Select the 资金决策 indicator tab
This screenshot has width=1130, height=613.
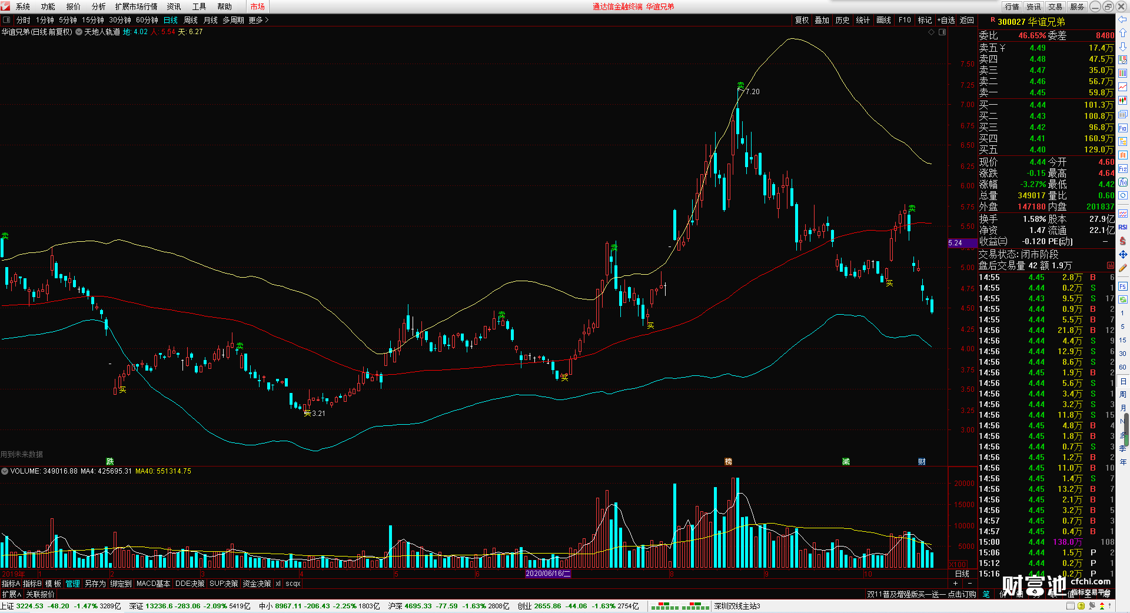tap(257, 584)
